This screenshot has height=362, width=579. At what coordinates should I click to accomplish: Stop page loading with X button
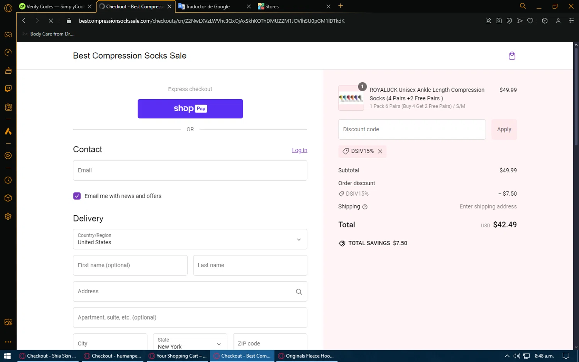[51, 21]
